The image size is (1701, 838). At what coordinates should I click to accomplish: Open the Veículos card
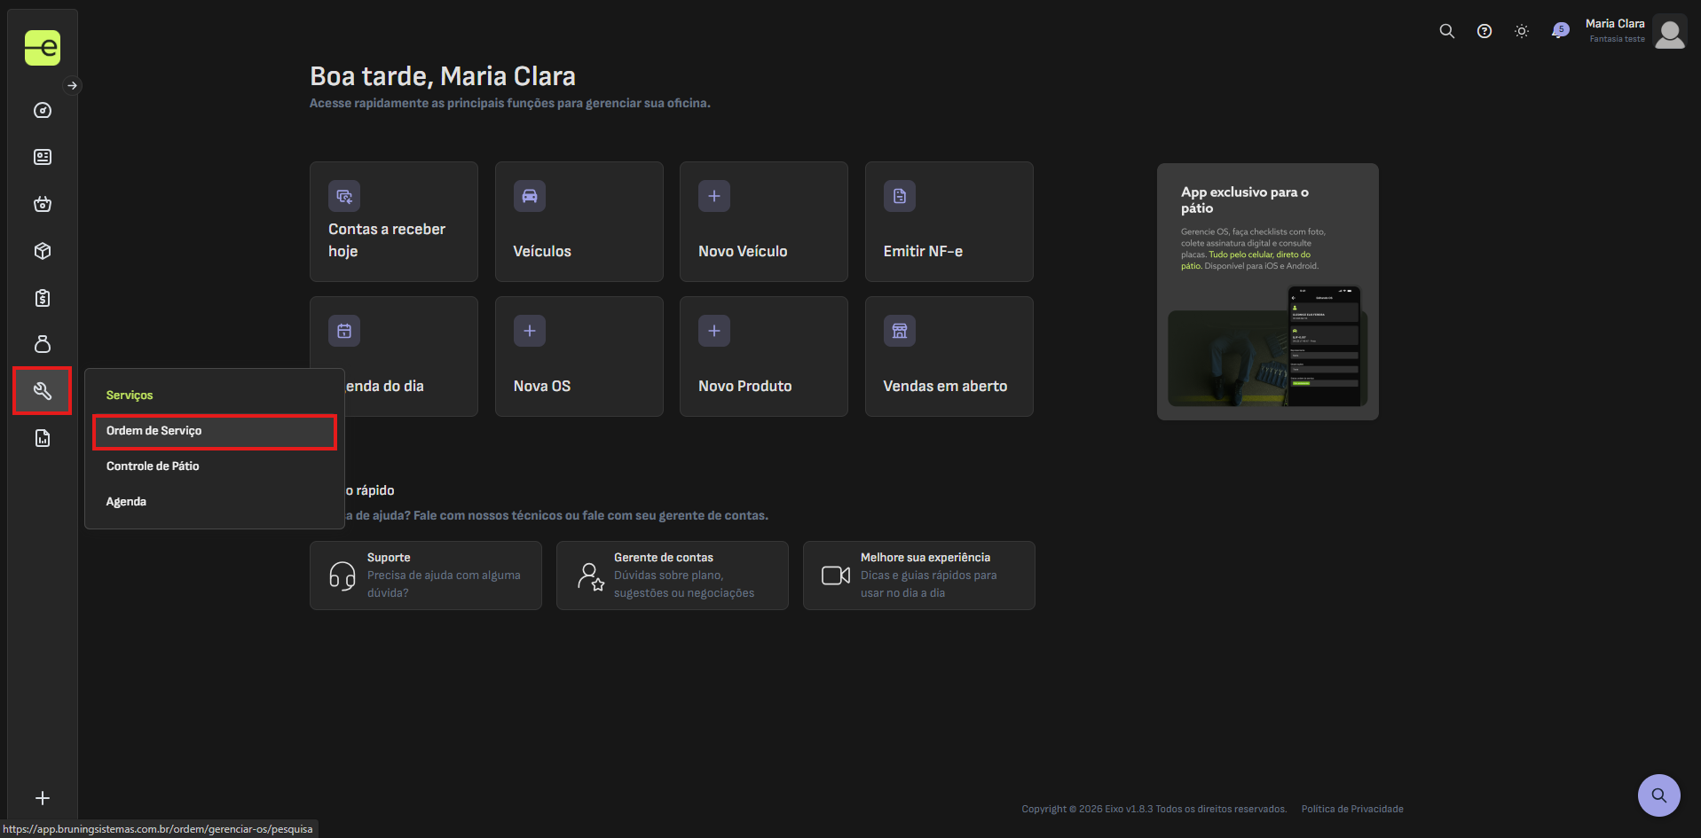coord(579,222)
